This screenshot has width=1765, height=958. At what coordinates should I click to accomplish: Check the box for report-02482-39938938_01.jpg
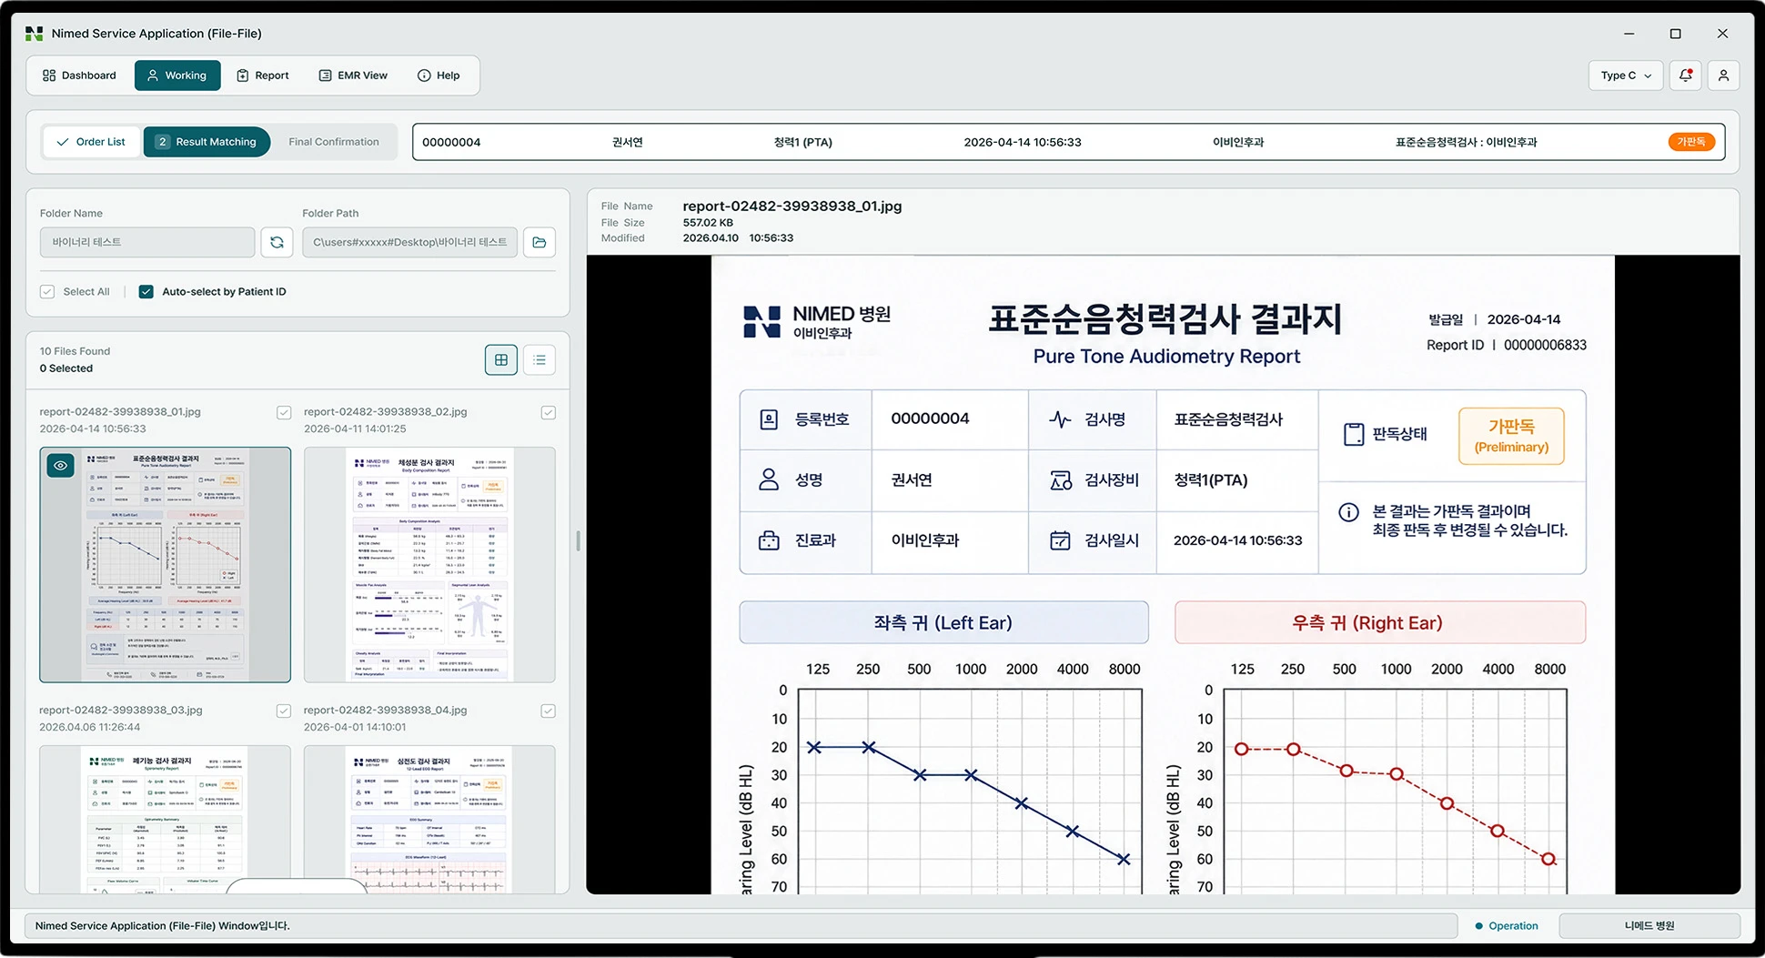(x=284, y=413)
